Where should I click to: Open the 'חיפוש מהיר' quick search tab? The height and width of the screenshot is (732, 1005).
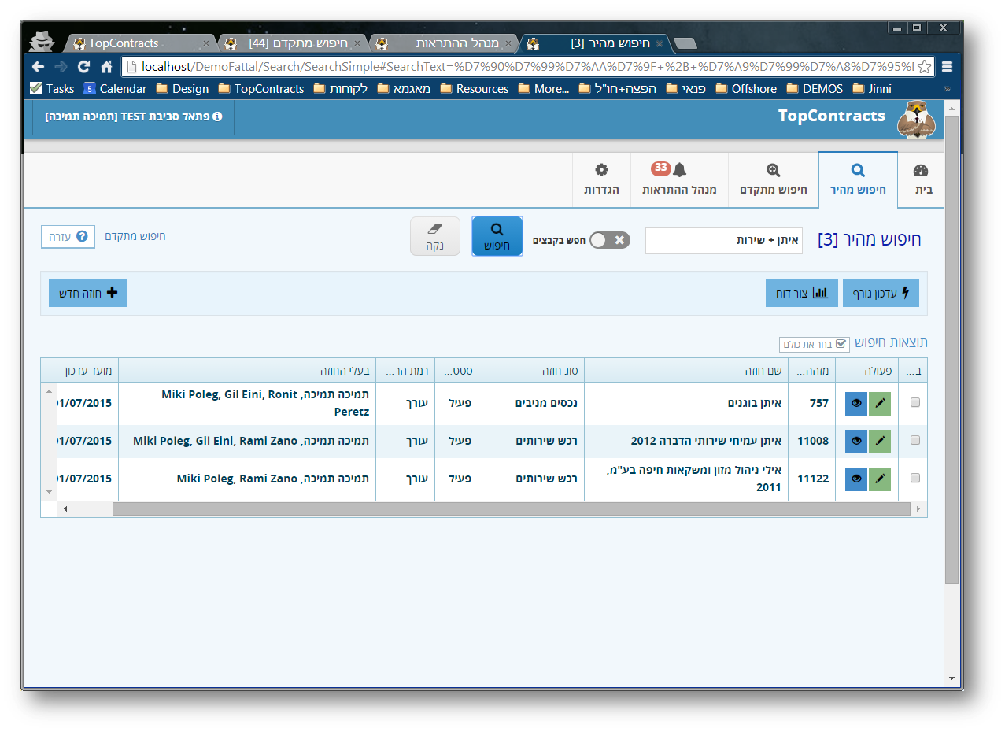coord(858,179)
